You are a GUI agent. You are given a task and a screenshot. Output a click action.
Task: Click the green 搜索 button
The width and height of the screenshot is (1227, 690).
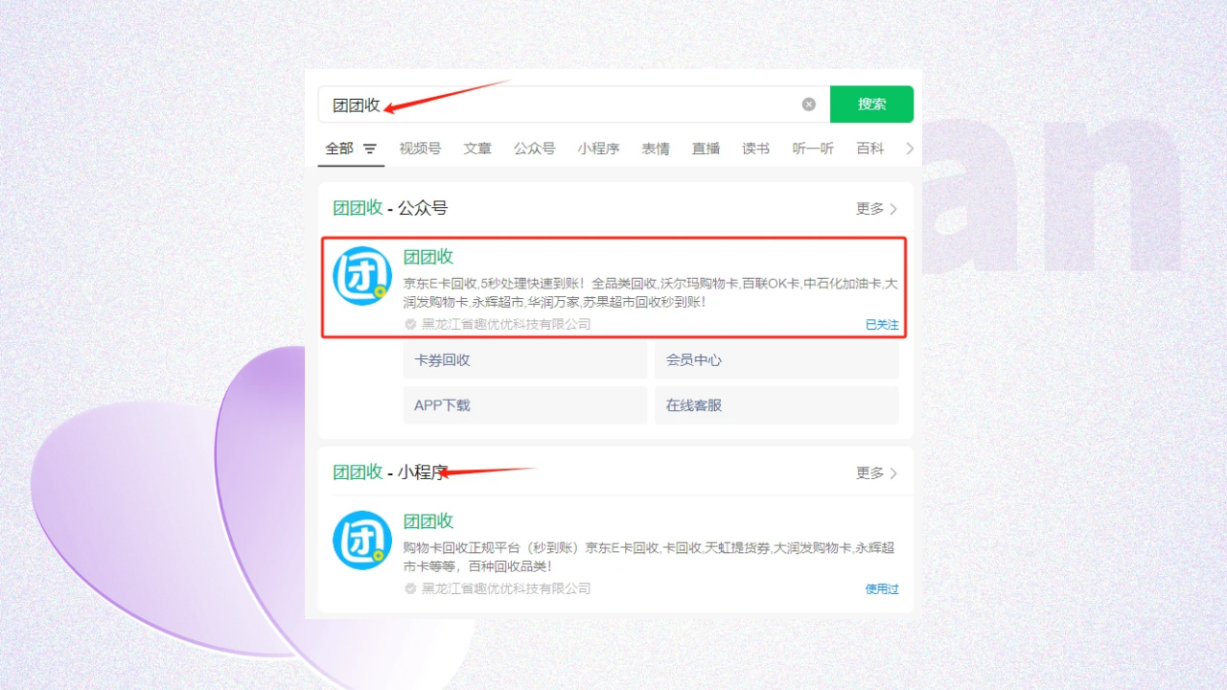pyautogui.click(x=871, y=104)
